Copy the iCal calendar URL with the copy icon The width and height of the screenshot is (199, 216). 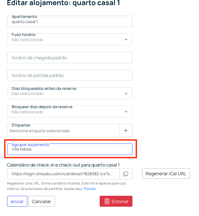click(x=126, y=174)
